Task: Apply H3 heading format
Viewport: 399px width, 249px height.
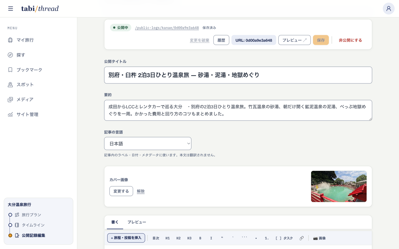Action: pos(190,238)
